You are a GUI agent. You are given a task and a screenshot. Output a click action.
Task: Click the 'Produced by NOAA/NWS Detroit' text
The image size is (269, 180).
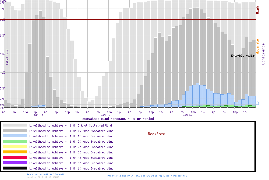tap(45, 174)
